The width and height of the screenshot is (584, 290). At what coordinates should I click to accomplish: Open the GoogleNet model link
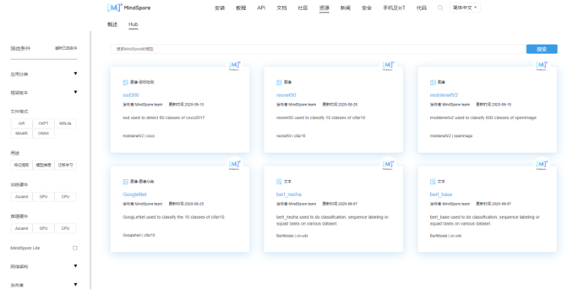(135, 195)
